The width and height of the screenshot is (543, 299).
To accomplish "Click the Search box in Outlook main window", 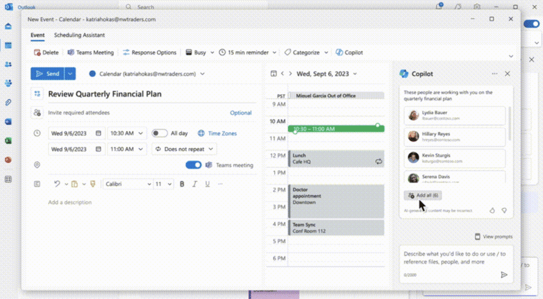I will click(x=194, y=6).
